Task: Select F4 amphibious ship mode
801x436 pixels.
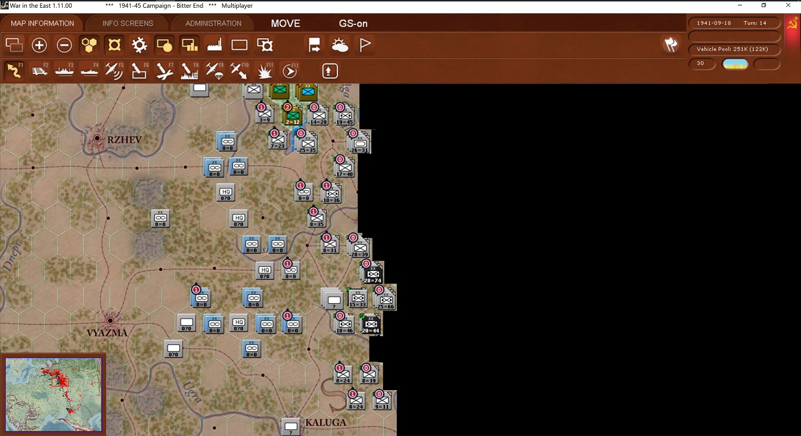Action: [89, 70]
